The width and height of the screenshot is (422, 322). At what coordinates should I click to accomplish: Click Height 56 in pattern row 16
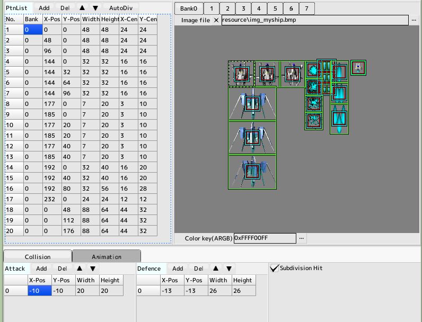tap(110, 189)
